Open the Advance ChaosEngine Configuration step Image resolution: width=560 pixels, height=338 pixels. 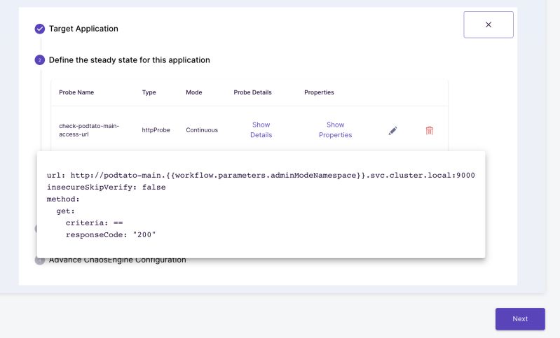118,261
